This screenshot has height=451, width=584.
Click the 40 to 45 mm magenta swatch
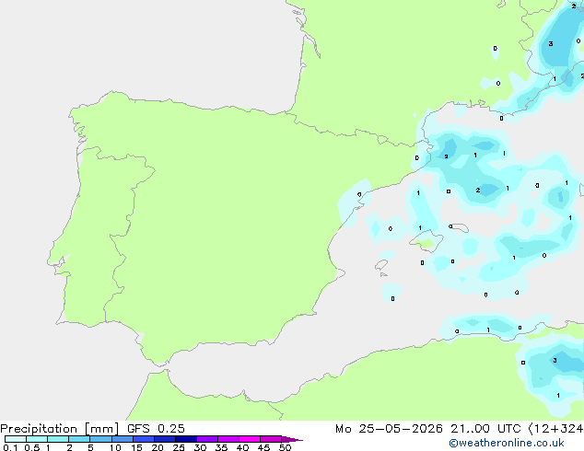tap(250, 439)
